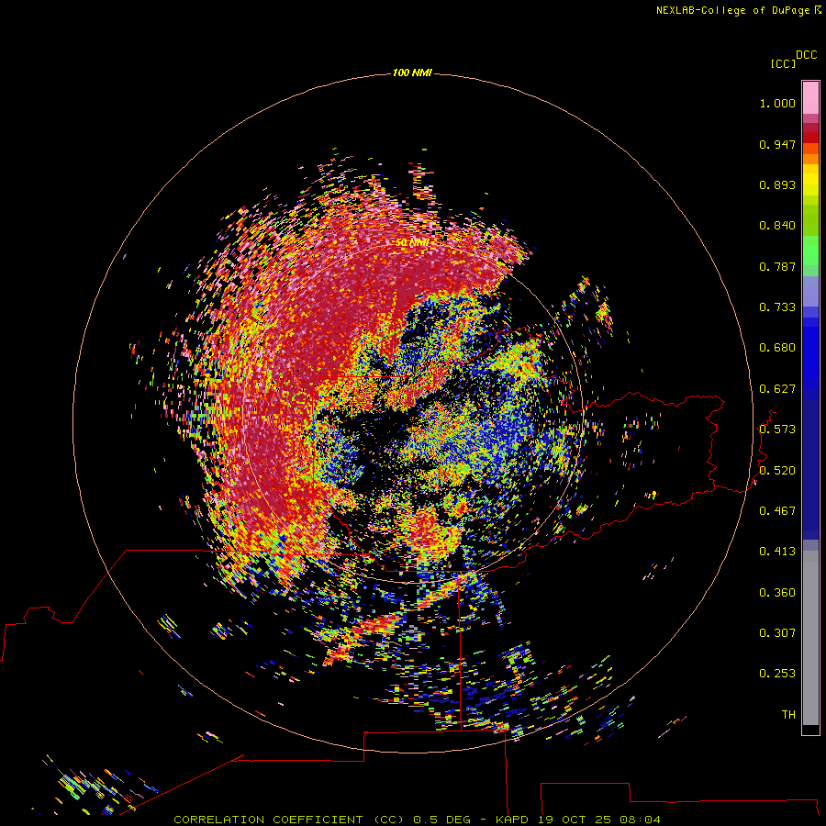Click the 0.520 legend value
Viewport: 826px width, 826px height.
777,471
